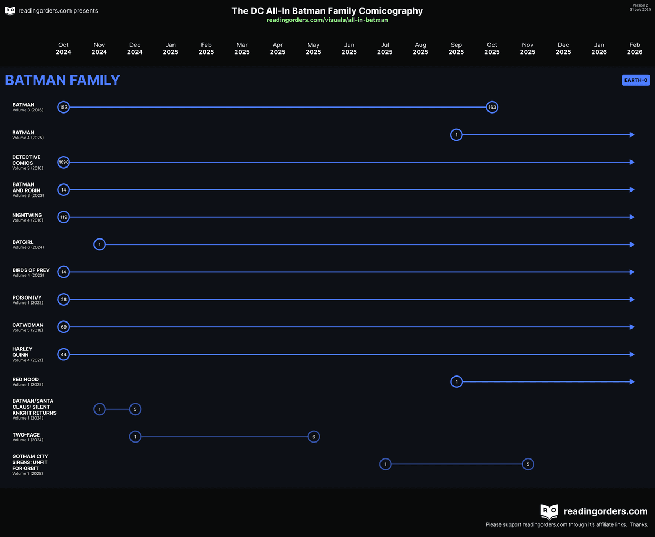Select the Two-Face issue 6 marker

pos(313,437)
